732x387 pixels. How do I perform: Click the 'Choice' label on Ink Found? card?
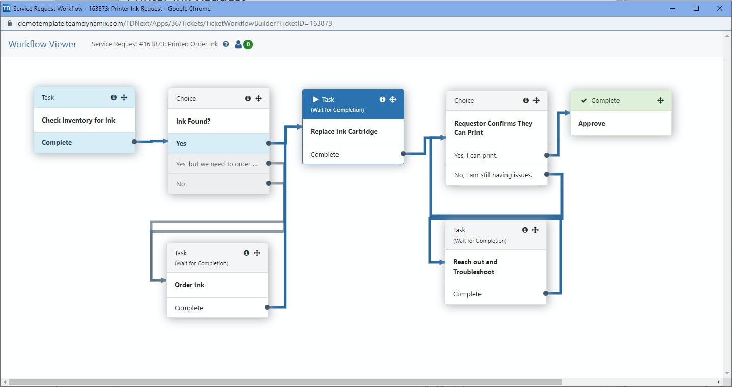coord(186,98)
